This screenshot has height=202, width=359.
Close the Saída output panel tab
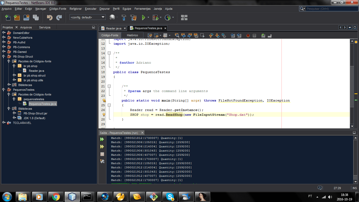point(142,133)
